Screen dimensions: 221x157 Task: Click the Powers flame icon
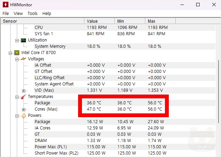(x=23, y=115)
